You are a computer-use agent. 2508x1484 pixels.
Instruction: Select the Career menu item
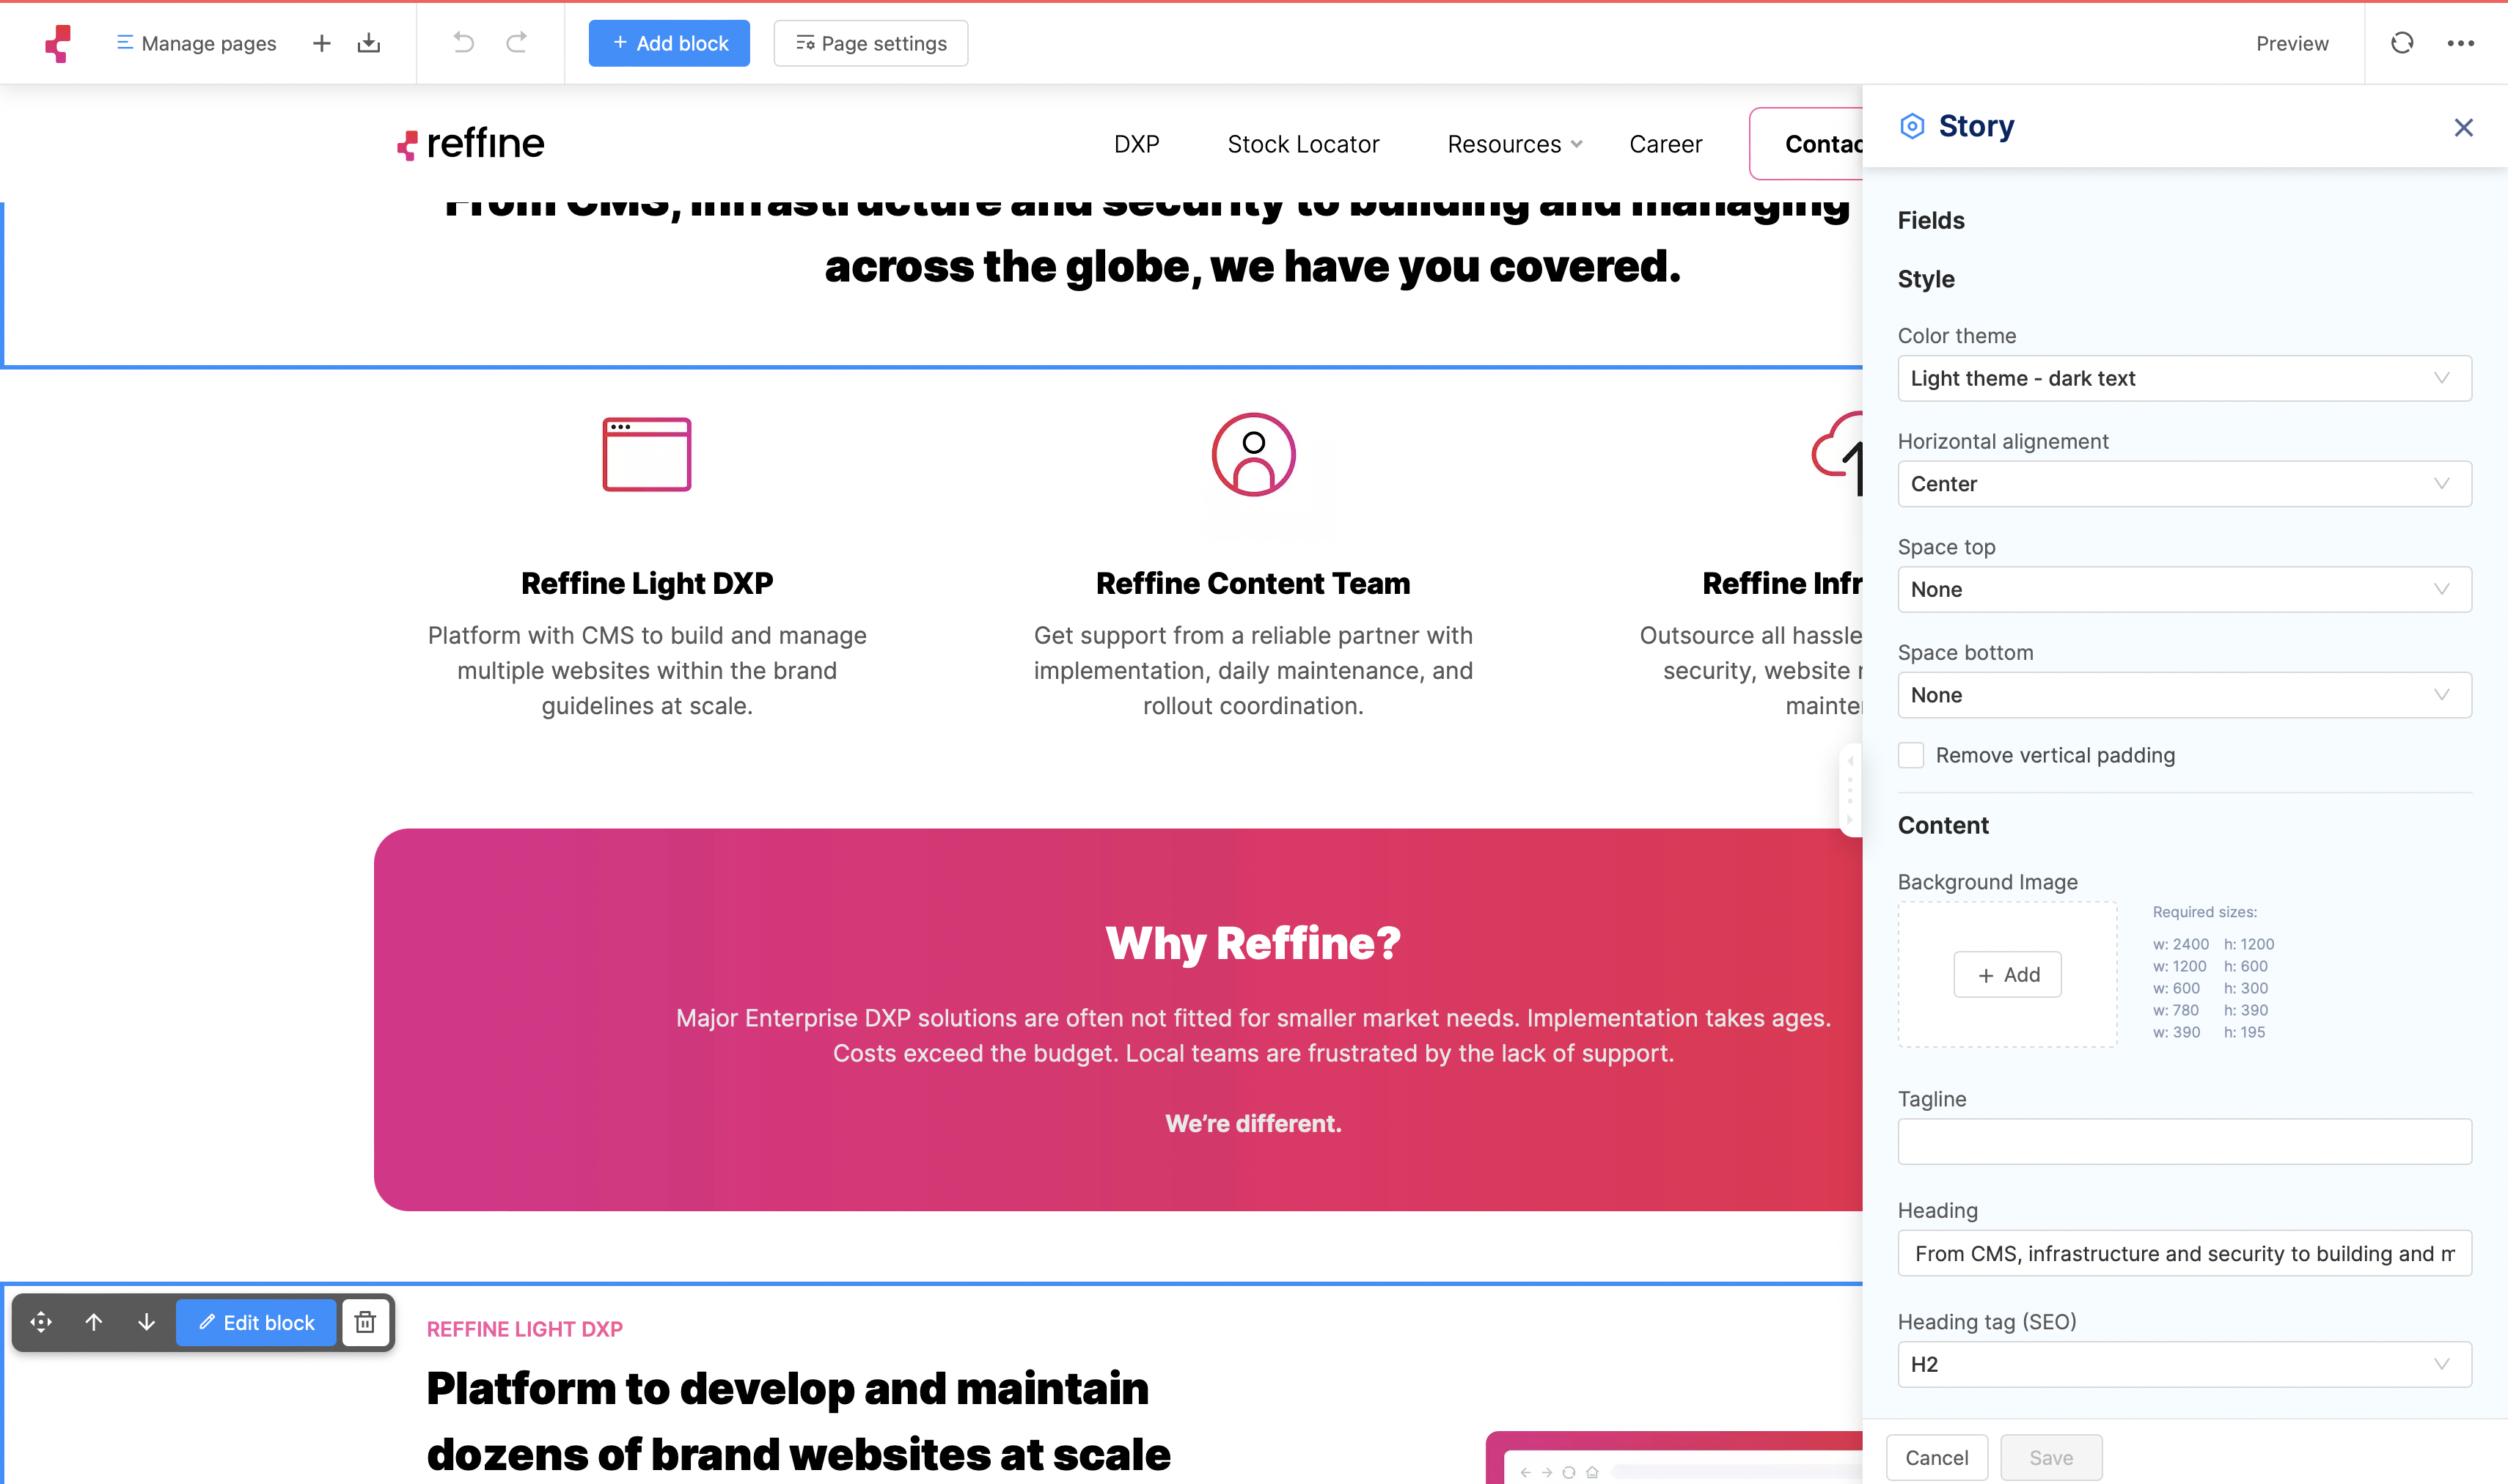1665,144
